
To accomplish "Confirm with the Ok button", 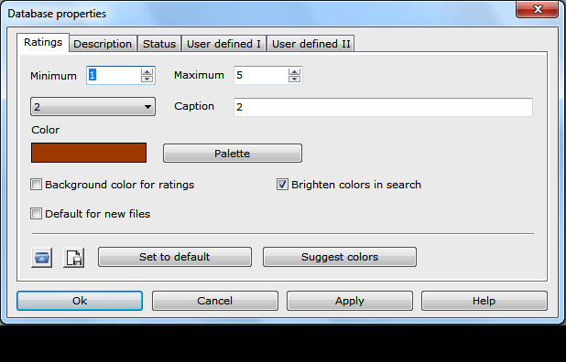I will coord(80,301).
